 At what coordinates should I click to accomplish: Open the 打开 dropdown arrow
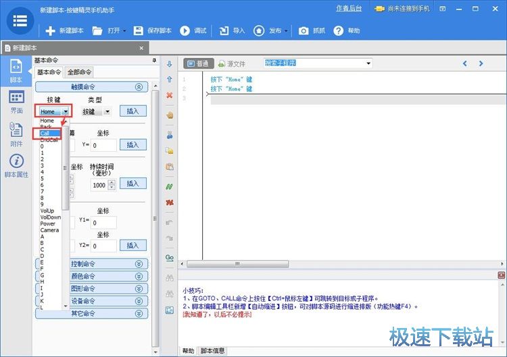pos(124,31)
